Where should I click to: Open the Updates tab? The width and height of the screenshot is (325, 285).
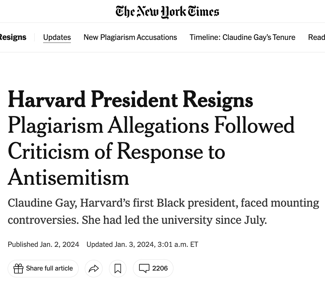57,37
